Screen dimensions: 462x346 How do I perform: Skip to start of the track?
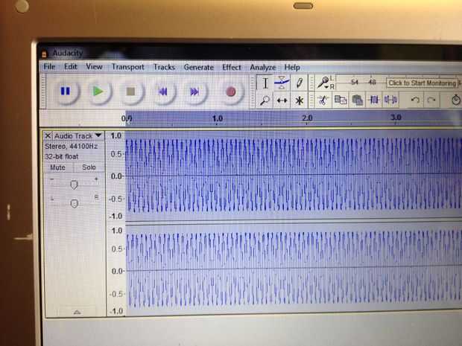point(163,92)
